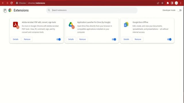Focus the Search extensions field
184x103 pixels.
pos(92,10)
